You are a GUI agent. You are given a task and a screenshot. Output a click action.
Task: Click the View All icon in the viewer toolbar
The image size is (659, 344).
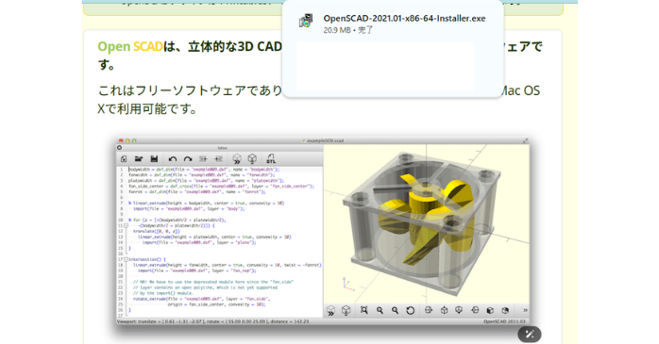tap(364, 310)
